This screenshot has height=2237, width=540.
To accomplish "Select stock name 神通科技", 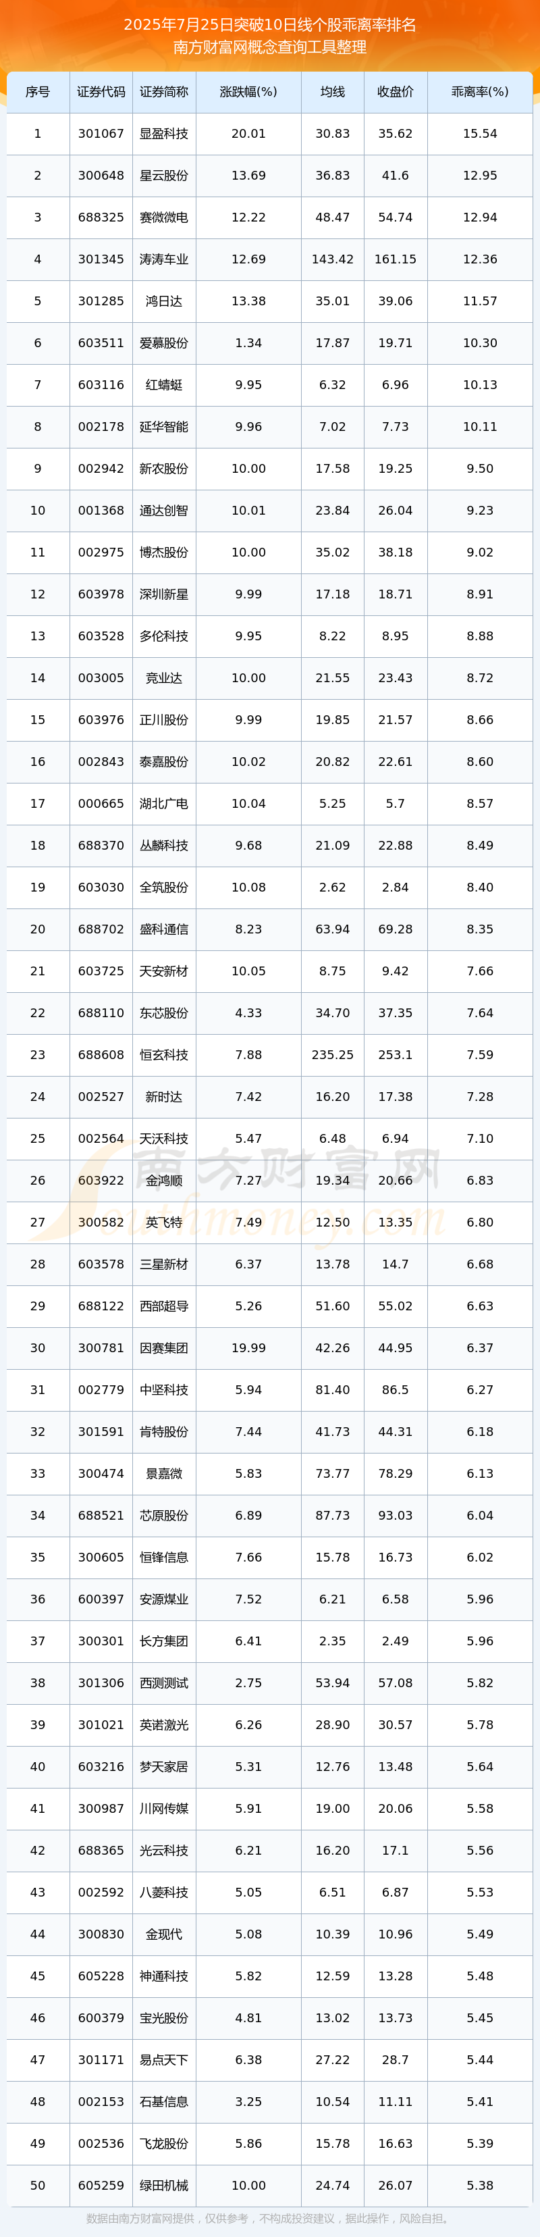I will click(164, 1976).
